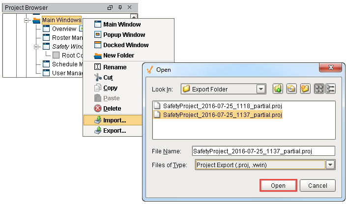Choose Popup Window in context menu

point(123,35)
